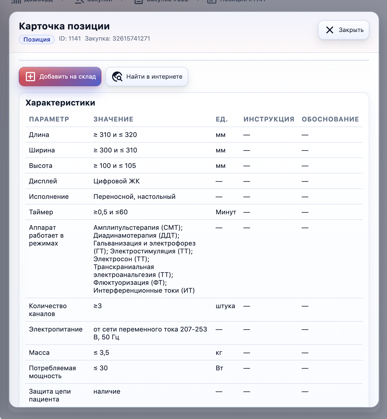Image resolution: width=387 pixels, height=419 pixels.
Task: Click the 'Характеристики' section heading
Action: [x=60, y=103]
